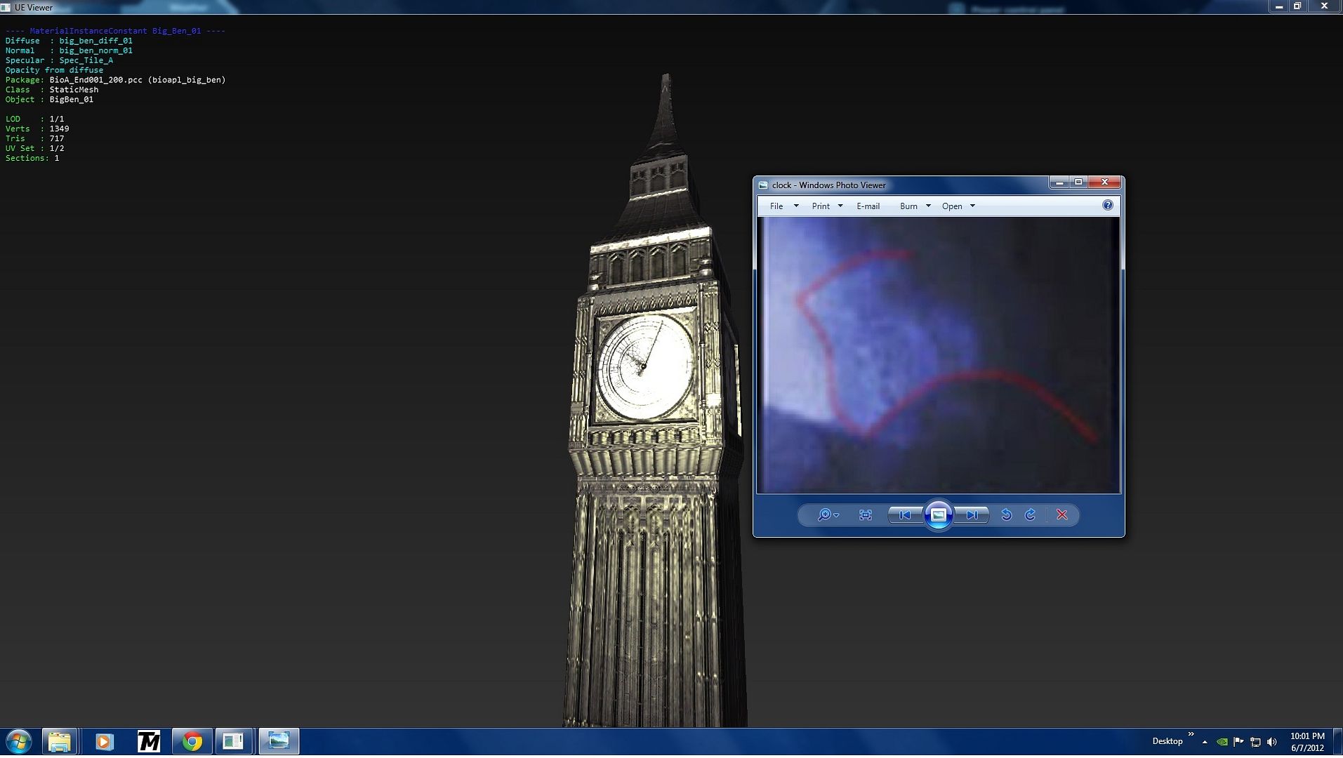The width and height of the screenshot is (1343, 758).
Task: Open Google Chrome from the taskbar
Action: coord(192,741)
